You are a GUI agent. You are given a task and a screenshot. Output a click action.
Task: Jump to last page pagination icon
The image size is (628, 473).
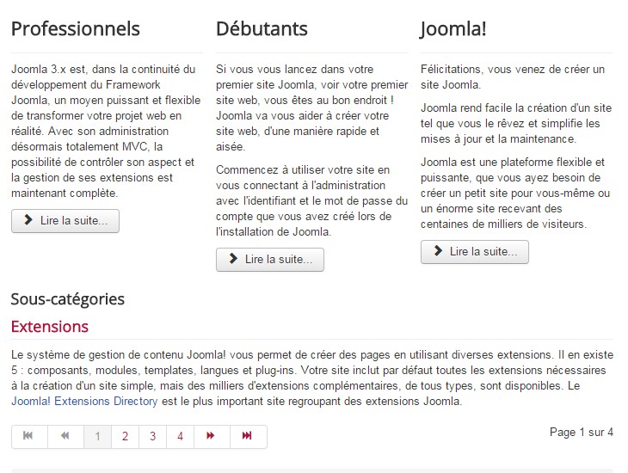(249, 436)
